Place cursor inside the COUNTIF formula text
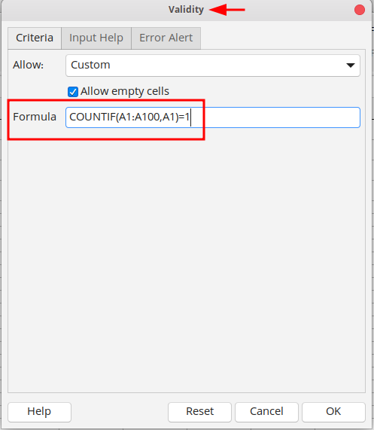Screen dimensions: 374x430 [129, 117]
